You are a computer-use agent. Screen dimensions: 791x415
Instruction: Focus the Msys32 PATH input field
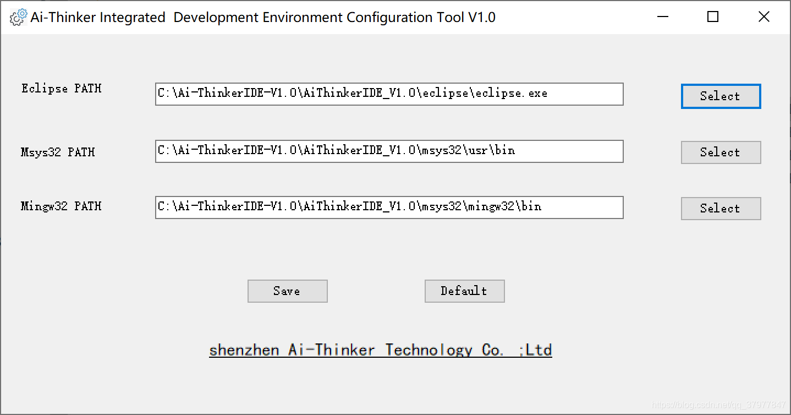click(389, 151)
